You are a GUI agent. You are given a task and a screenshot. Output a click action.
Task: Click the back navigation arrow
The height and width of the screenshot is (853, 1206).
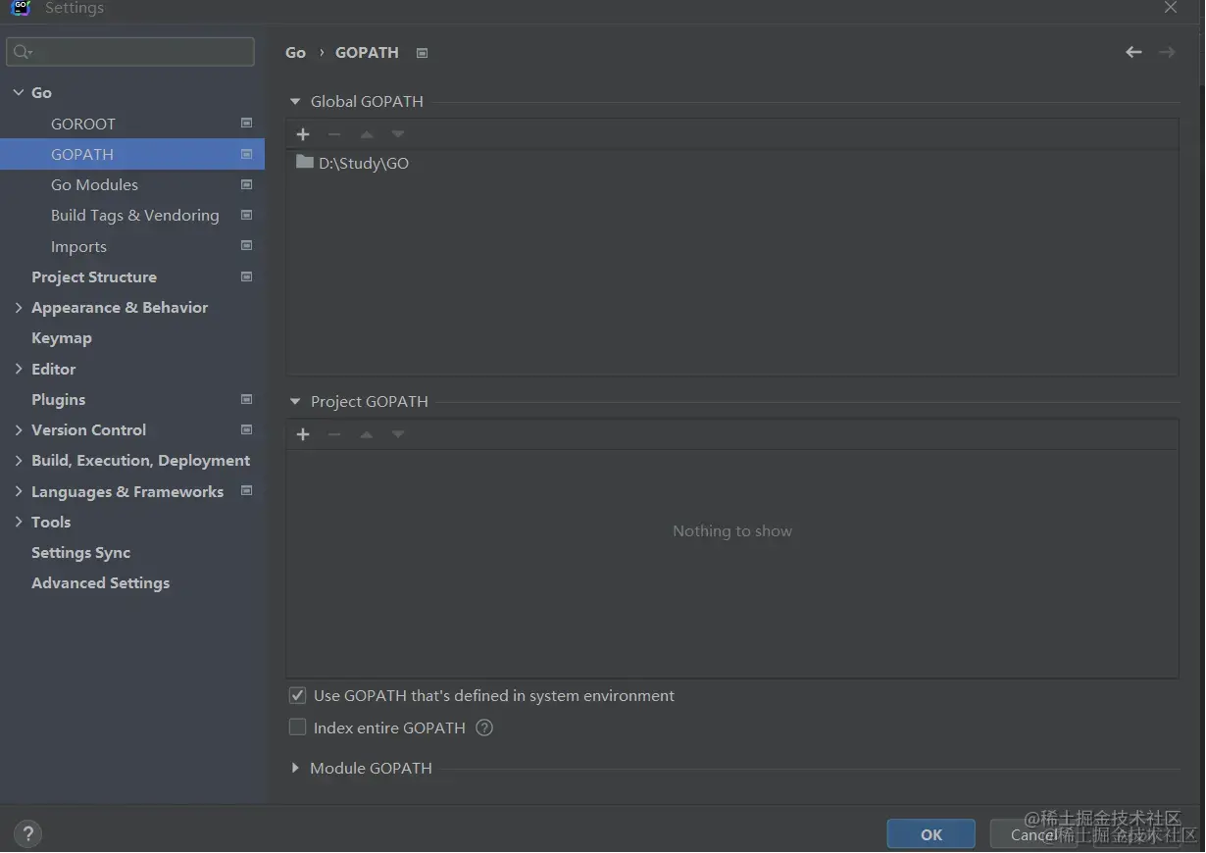click(1133, 52)
